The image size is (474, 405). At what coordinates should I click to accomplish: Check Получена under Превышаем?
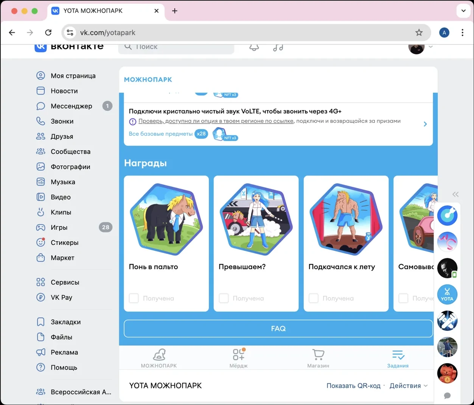(224, 298)
